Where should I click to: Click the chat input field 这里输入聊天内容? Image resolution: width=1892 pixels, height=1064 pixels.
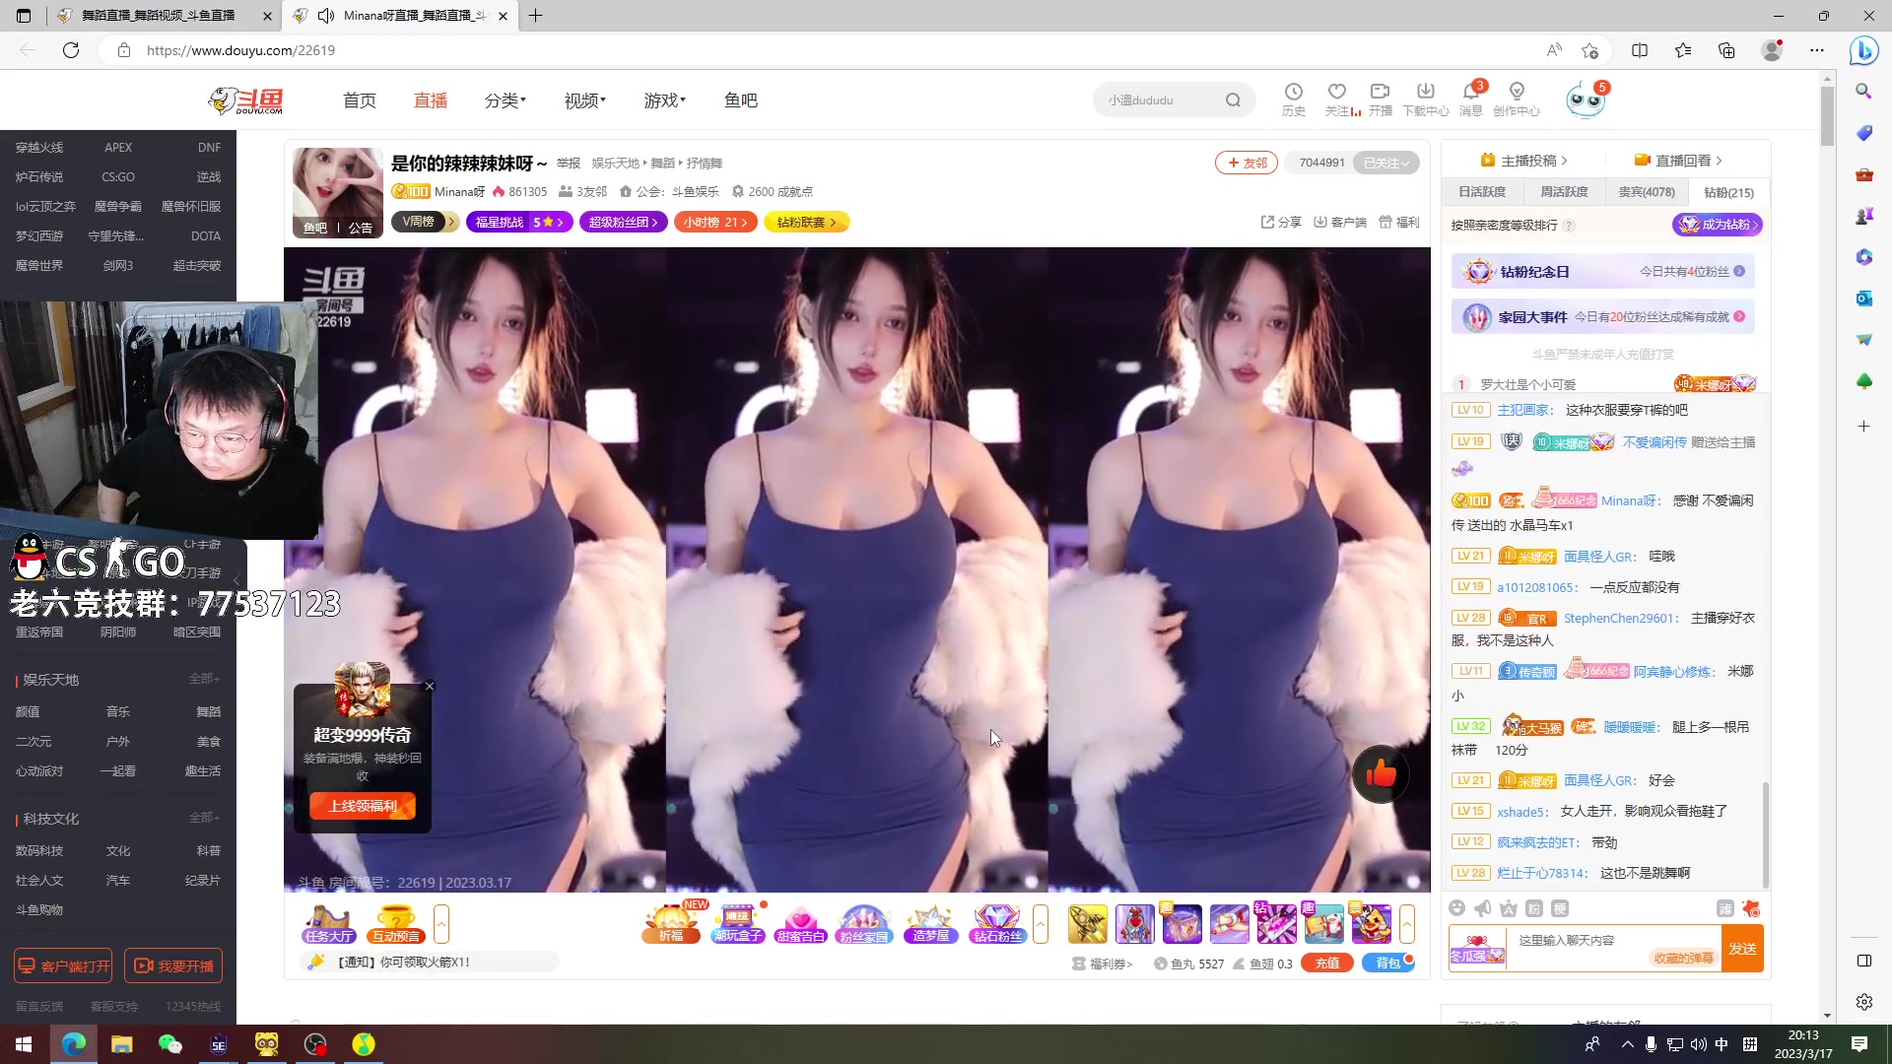click(x=1577, y=941)
